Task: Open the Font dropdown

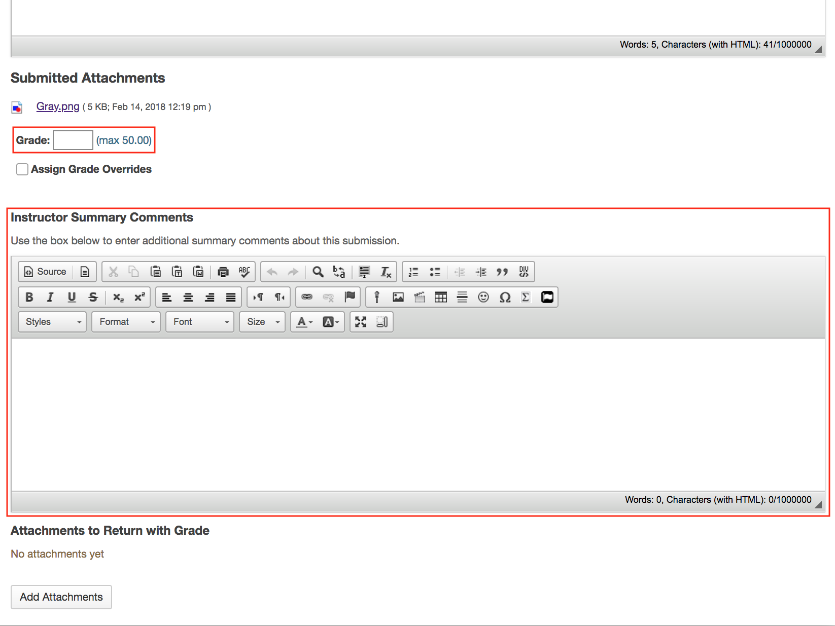Action: 199,322
